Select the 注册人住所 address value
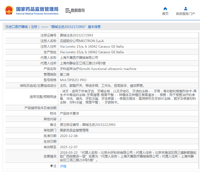The height and width of the screenshot is (174, 200). 92,47
